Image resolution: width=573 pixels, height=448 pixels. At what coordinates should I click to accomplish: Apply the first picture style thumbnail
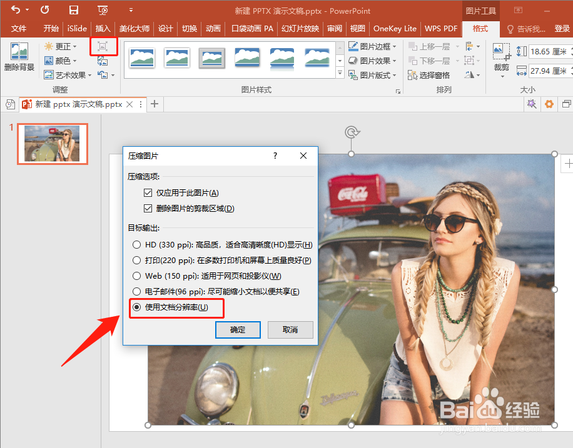tap(142, 58)
